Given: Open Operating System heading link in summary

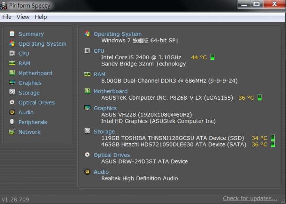Looking at the screenshot, I should (118, 34).
